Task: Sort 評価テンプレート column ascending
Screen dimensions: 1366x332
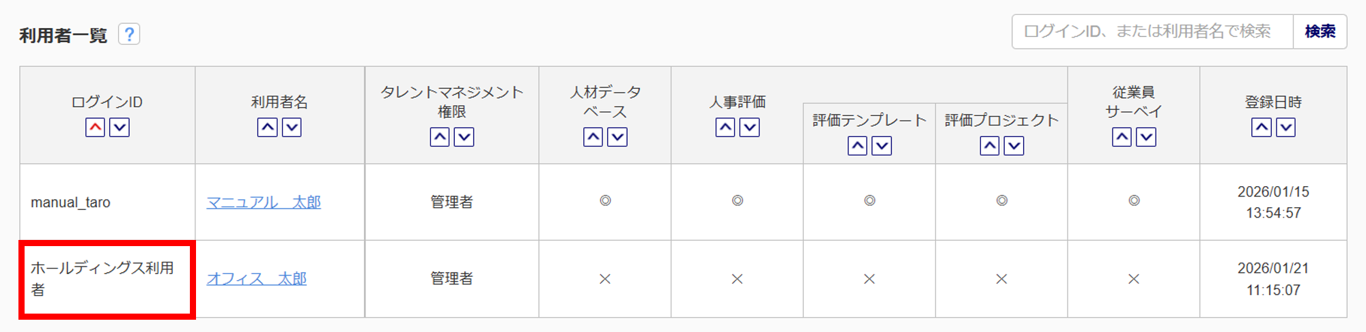Action: pos(857,146)
